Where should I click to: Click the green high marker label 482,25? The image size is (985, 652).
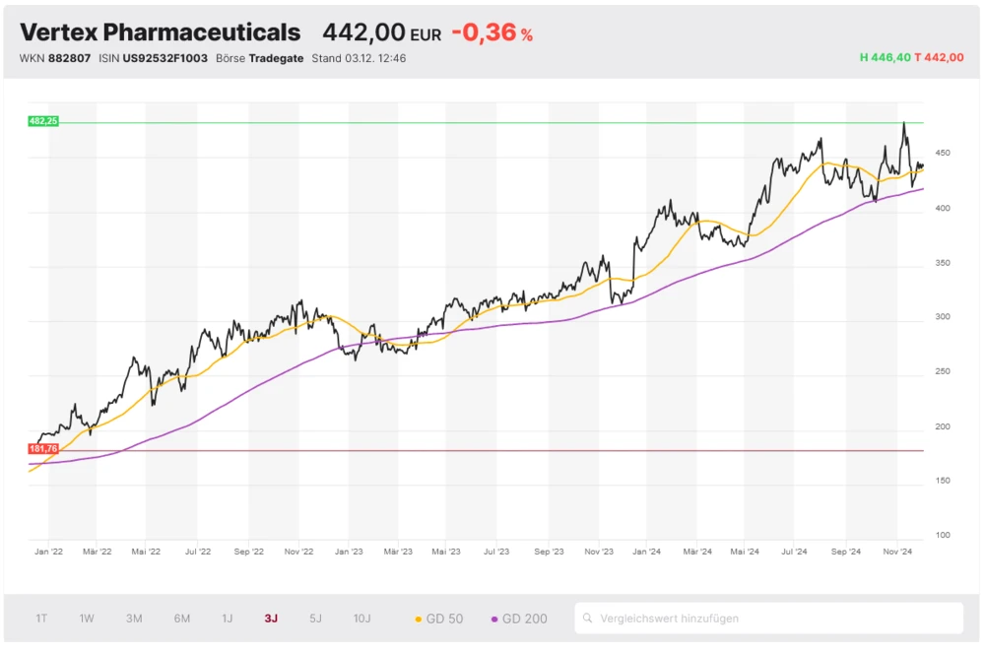pyautogui.click(x=43, y=120)
